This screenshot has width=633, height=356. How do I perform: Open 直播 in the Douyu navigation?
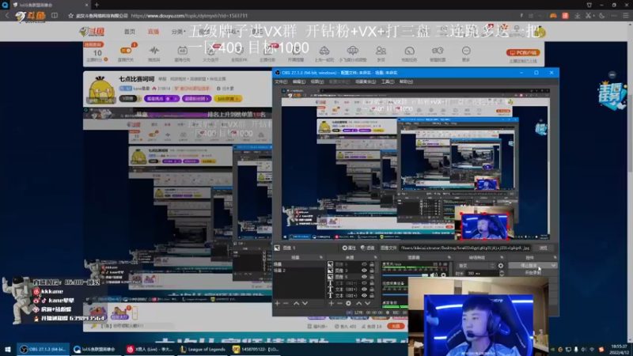coord(154,32)
